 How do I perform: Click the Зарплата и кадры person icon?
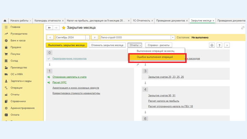(6, 81)
